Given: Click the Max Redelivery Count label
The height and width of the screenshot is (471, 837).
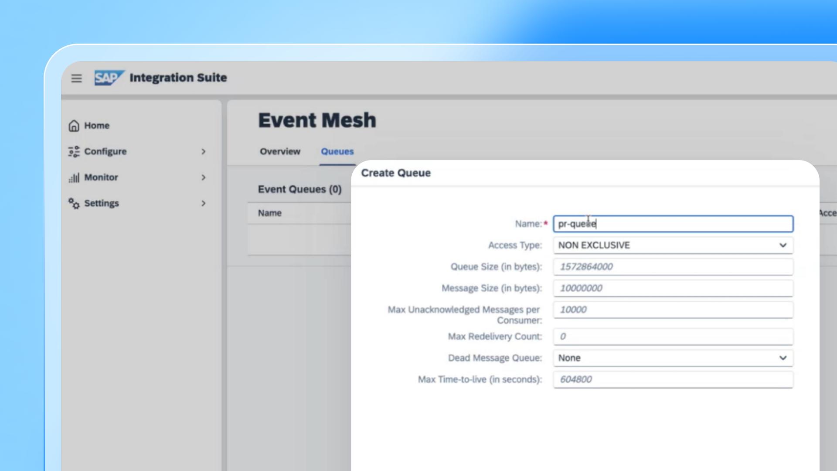Looking at the screenshot, I should coord(495,337).
